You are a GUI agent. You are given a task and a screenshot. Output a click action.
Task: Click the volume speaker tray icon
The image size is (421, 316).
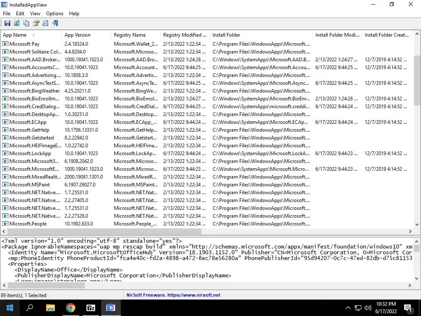(368, 308)
